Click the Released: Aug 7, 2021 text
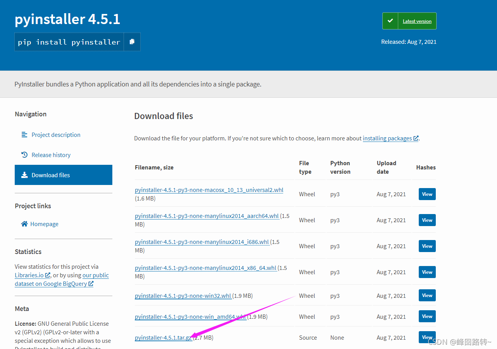 pyautogui.click(x=409, y=42)
